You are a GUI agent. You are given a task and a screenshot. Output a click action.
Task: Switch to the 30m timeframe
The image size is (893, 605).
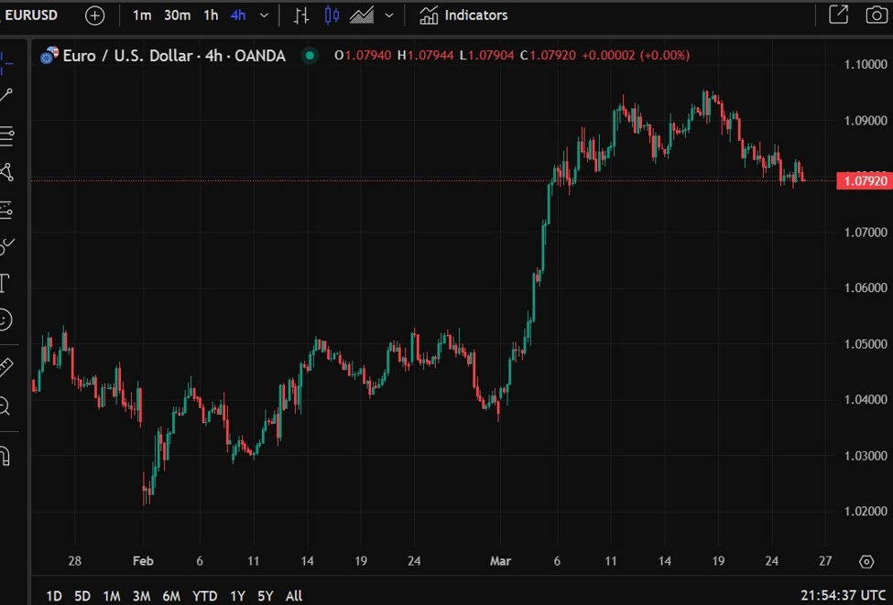tap(178, 16)
